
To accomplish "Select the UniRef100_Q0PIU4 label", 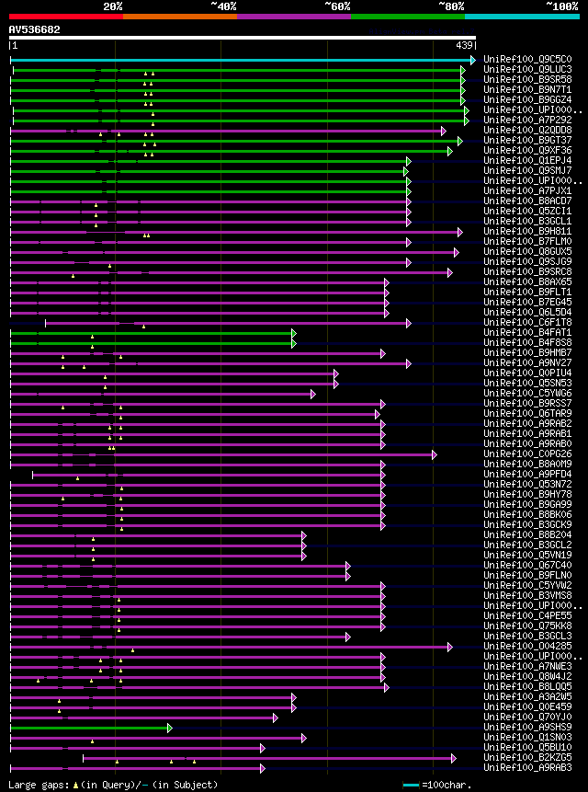I will click(x=527, y=373).
